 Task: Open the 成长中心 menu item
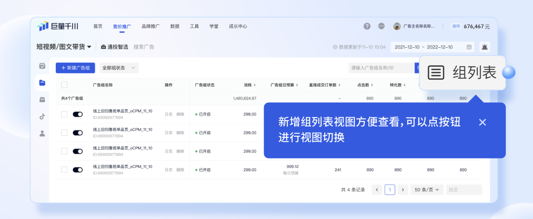(x=238, y=26)
